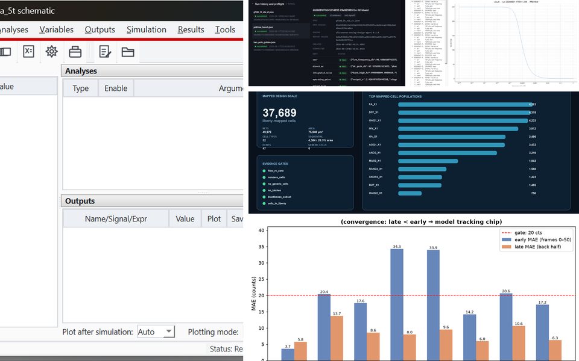The width and height of the screenshot is (579, 361).
Task: Click the blue bar labeled 33.9
Action: (433, 305)
